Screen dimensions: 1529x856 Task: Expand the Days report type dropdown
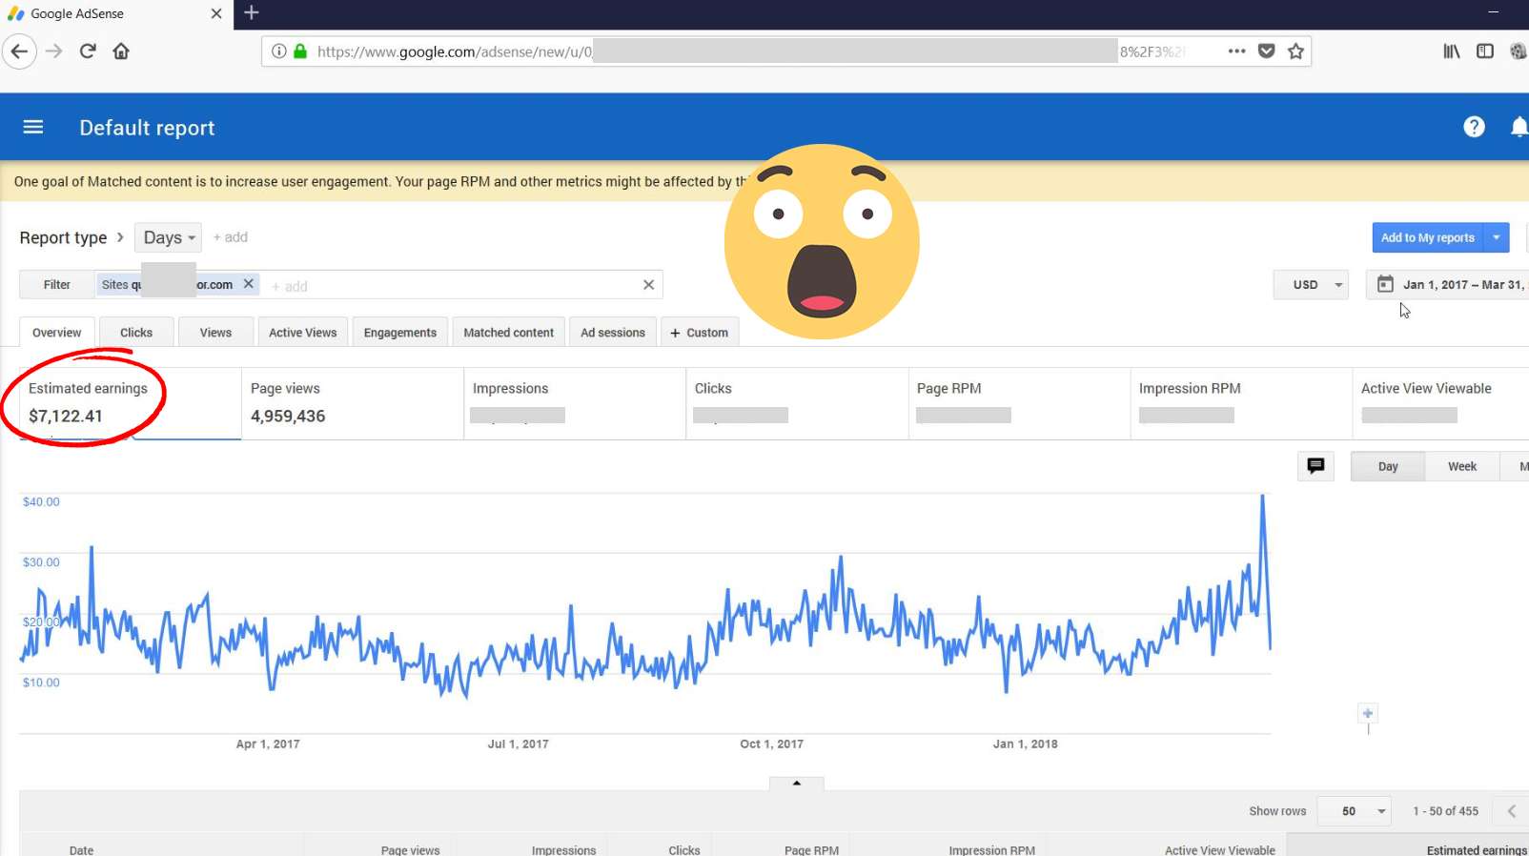pos(169,237)
